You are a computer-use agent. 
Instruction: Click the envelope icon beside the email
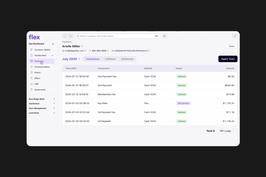point(63,51)
